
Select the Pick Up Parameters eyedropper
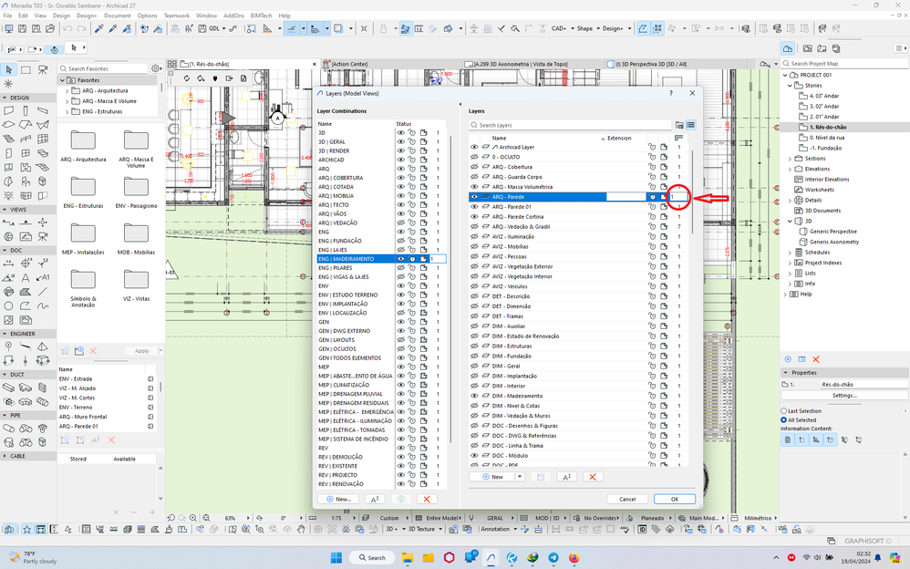98,28
